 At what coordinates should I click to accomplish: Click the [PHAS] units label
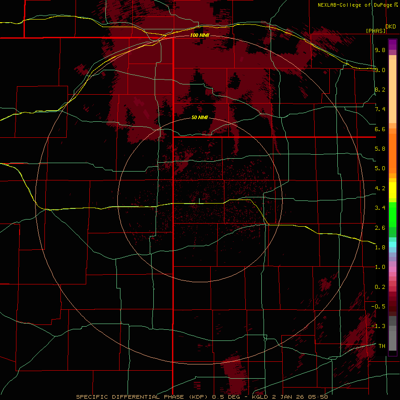coord(376,31)
